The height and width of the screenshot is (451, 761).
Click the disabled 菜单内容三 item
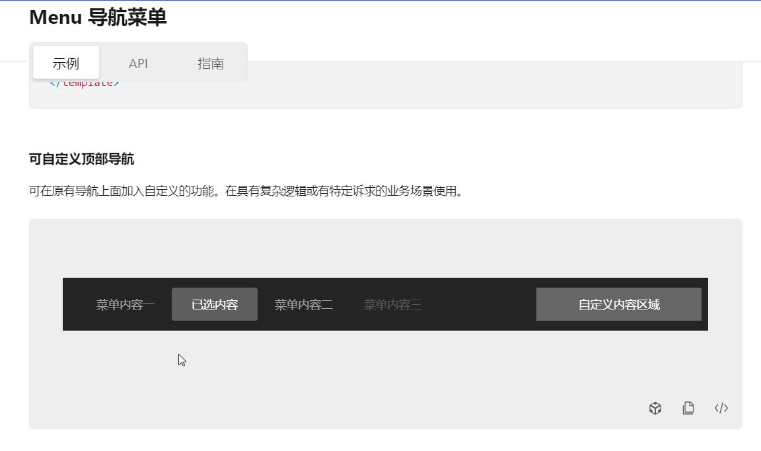pos(392,304)
